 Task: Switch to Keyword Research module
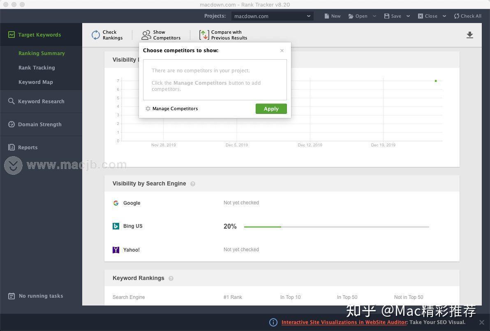coord(41,101)
